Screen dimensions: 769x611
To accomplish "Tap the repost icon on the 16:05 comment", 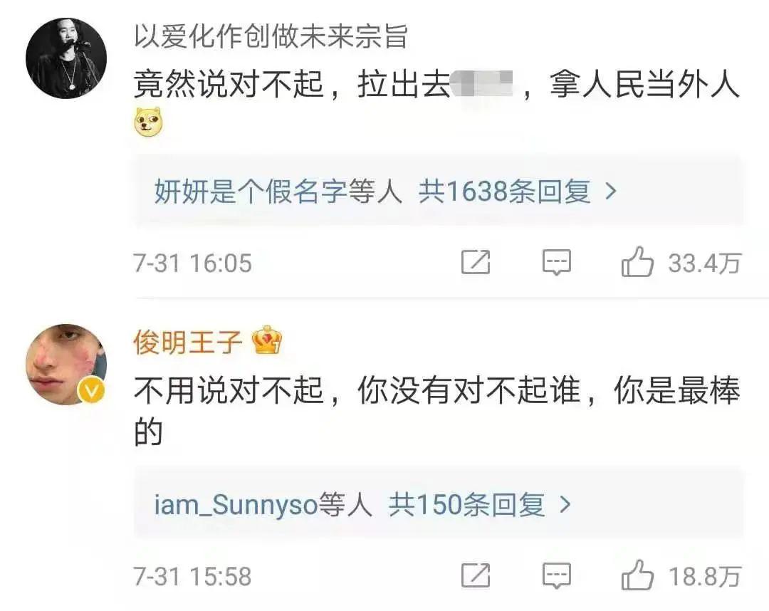I will click(x=476, y=263).
